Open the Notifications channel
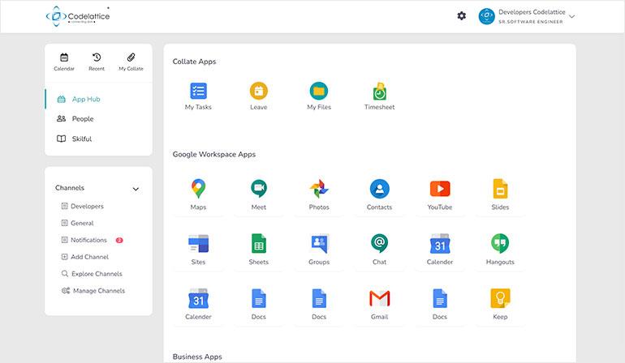This screenshot has height=363, width=625. [84, 240]
